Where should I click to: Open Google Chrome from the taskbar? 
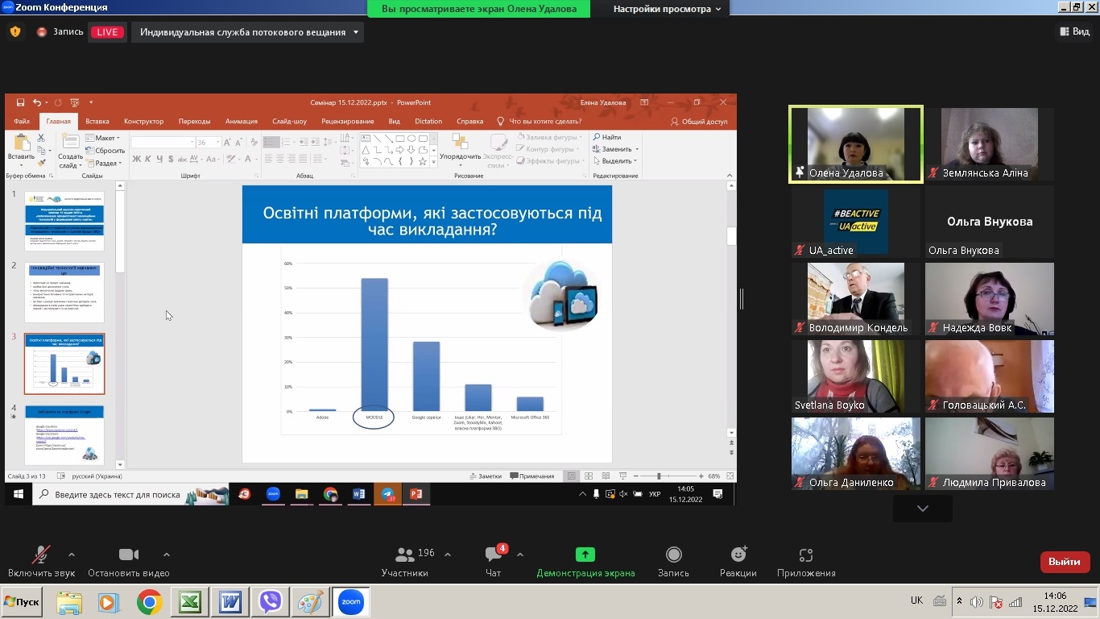[149, 602]
